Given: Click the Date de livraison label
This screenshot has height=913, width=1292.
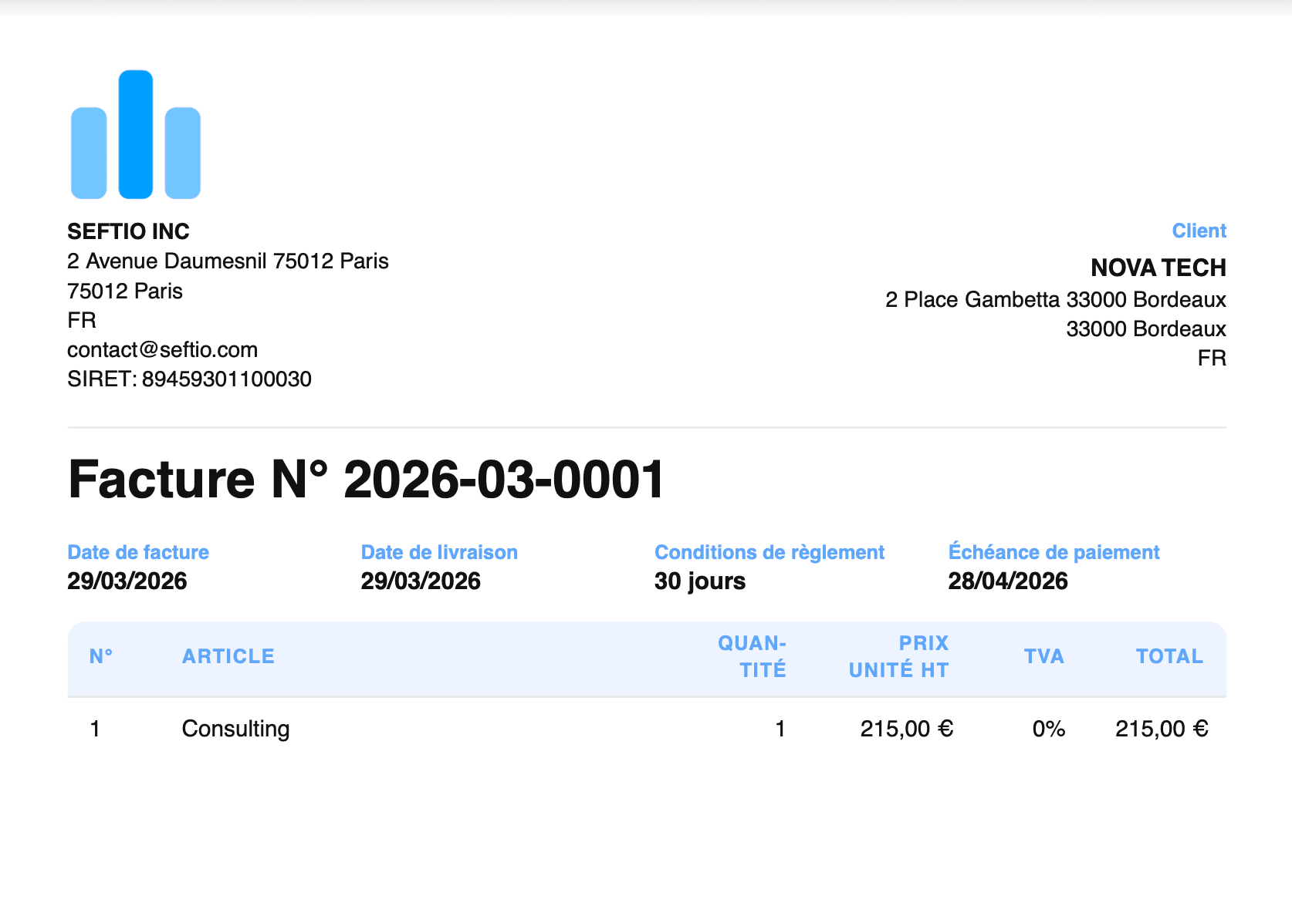Looking at the screenshot, I should (439, 553).
